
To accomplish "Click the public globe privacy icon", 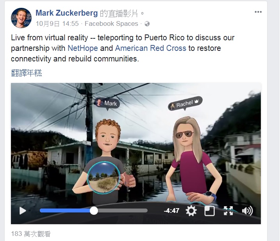I will pos(147,23).
